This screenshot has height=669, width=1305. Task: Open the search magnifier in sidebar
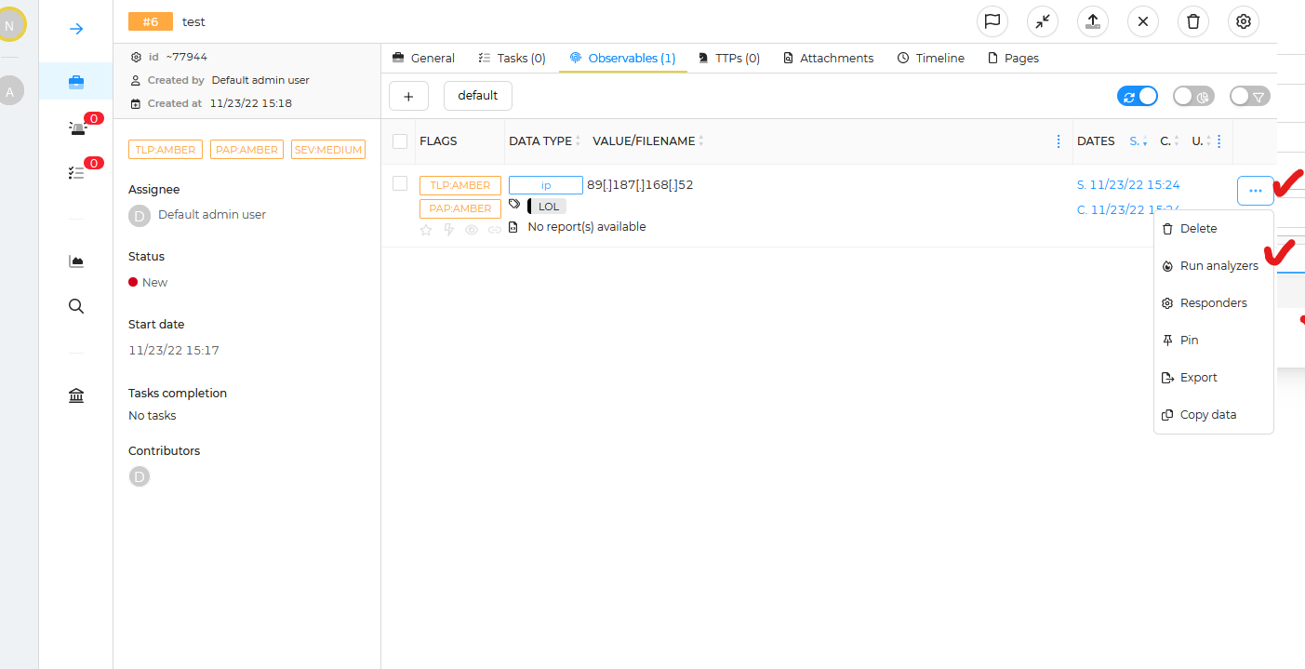click(x=76, y=306)
